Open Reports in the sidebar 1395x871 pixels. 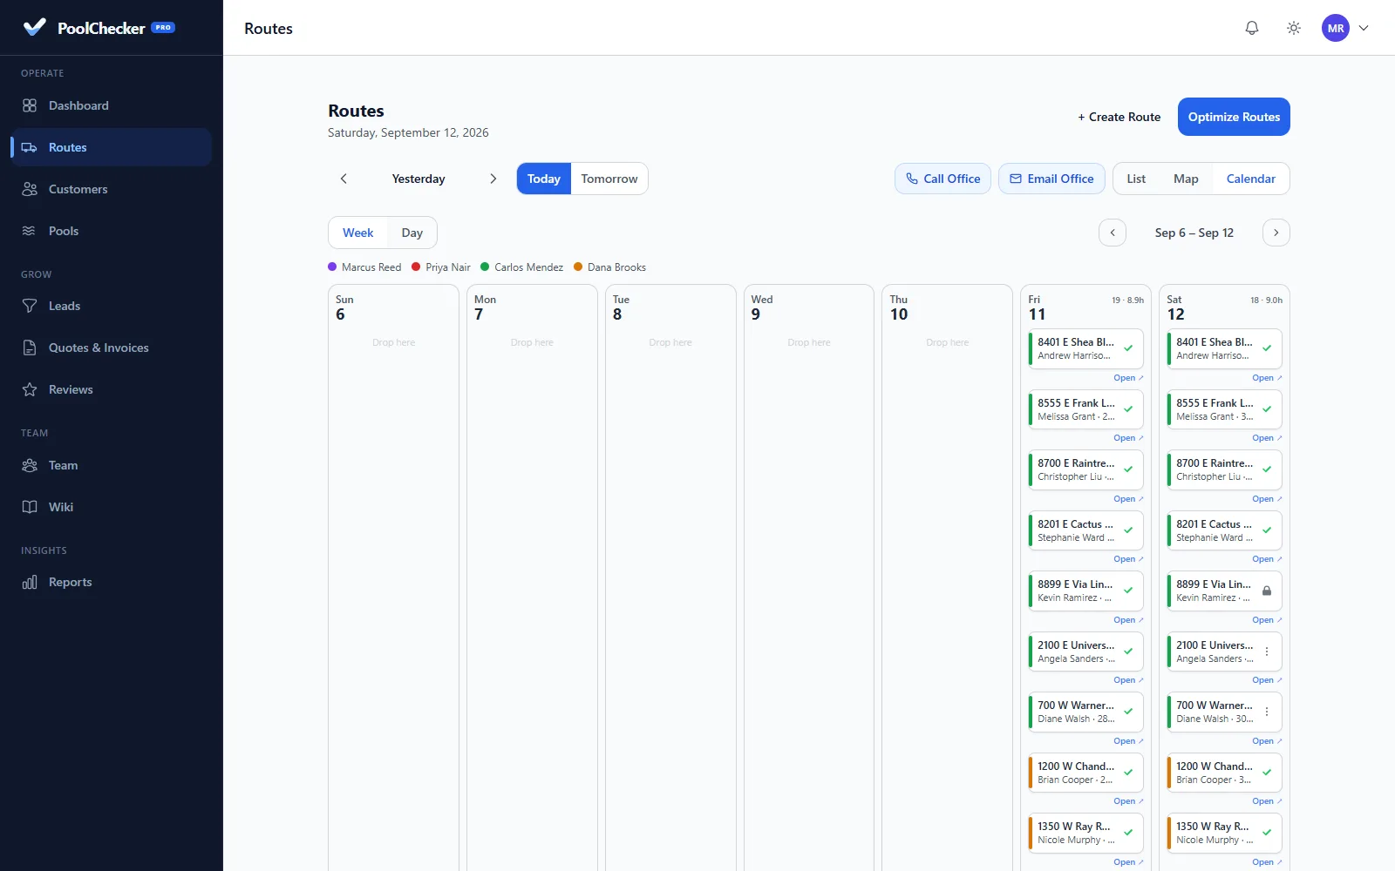[x=112, y=582]
